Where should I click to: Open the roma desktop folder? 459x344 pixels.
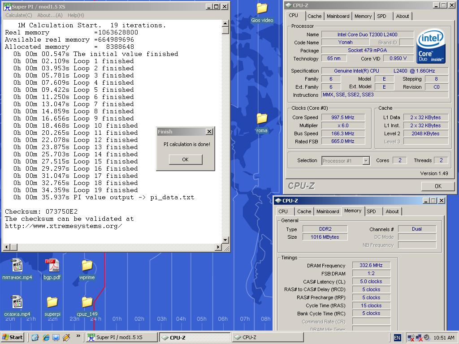point(262,119)
